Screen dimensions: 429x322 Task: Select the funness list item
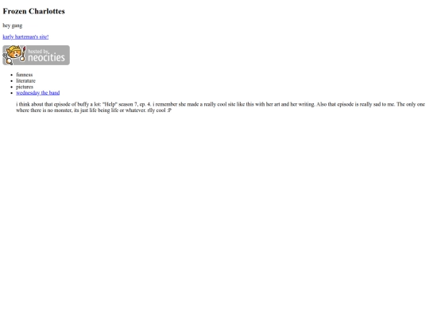pyautogui.click(x=25, y=75)
